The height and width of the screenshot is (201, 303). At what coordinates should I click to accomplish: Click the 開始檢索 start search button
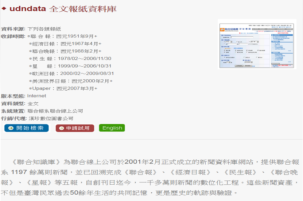(27, 128)
